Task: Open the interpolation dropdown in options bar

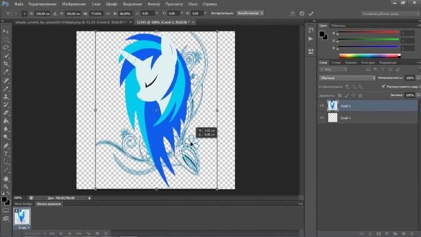Action: pyautogui.click(x=250, y=13)
